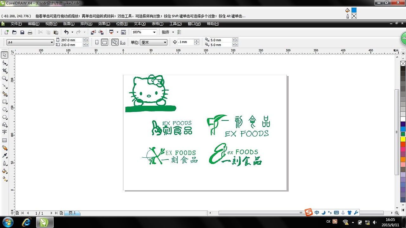Screen dimensions: 406x228
Task: Open the 排列(A) menu
Action: 86,24
